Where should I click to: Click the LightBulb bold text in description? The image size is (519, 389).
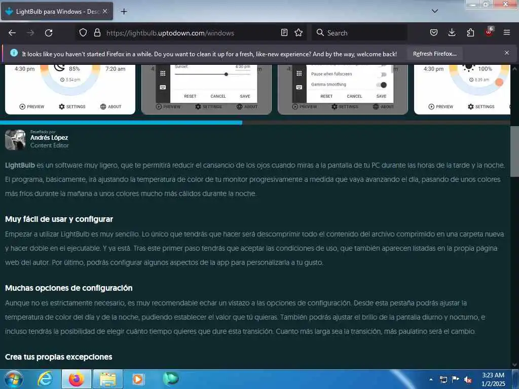tap(20, 165)
